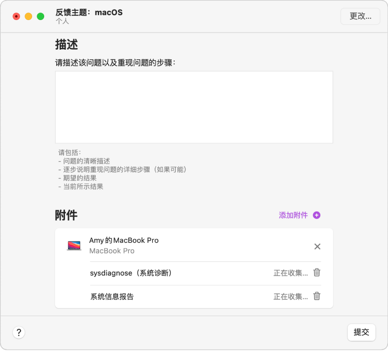Click the hint line 逐步说明重现问题的详细步骤
388x351 pixels.
click(107, 169)
